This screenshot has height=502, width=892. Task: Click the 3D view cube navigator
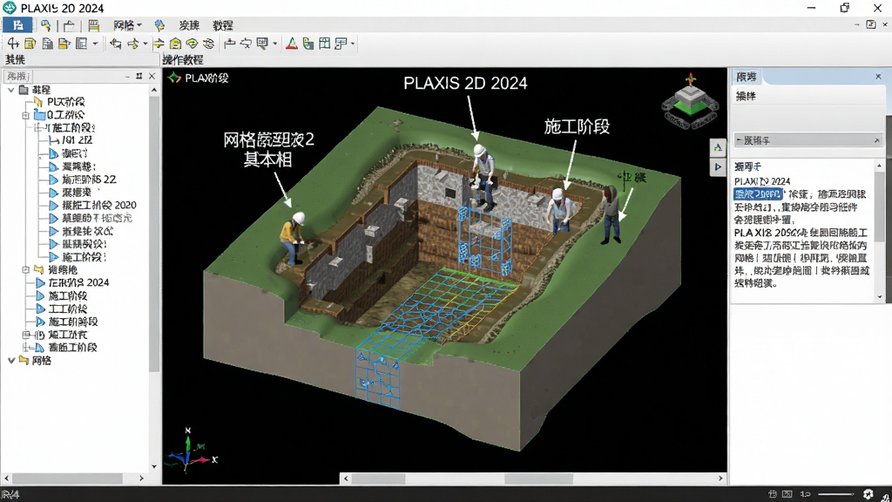pos(689,103)
